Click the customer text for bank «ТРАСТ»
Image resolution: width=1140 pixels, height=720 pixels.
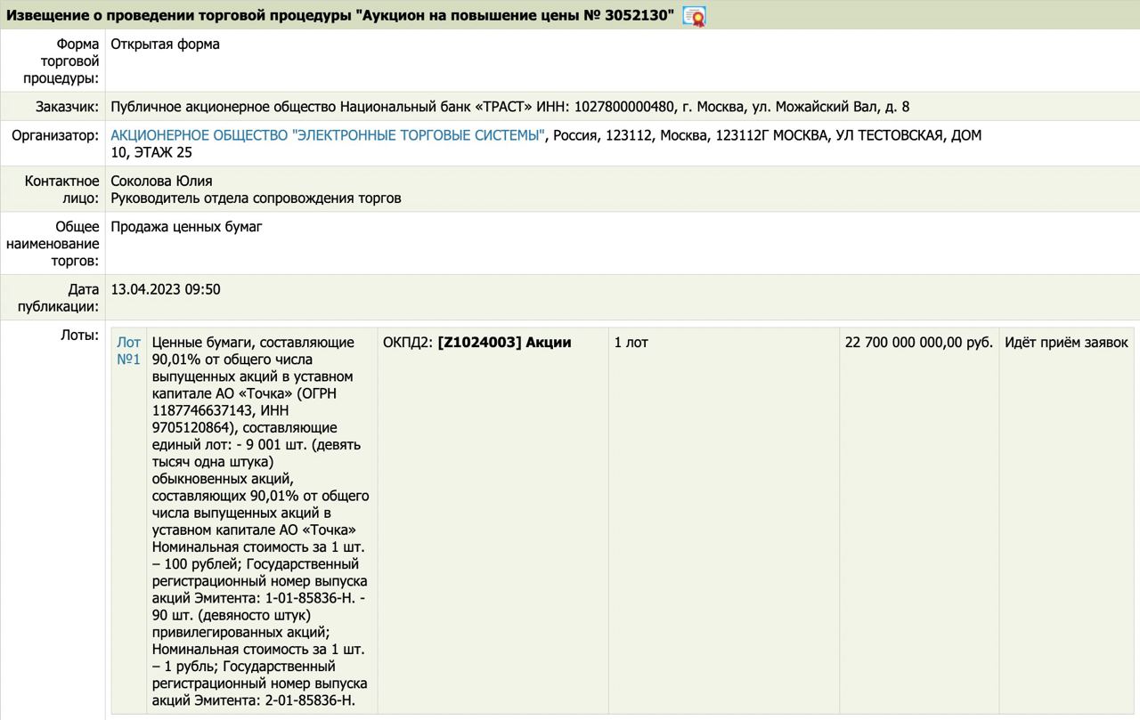[x=509, y=107]
